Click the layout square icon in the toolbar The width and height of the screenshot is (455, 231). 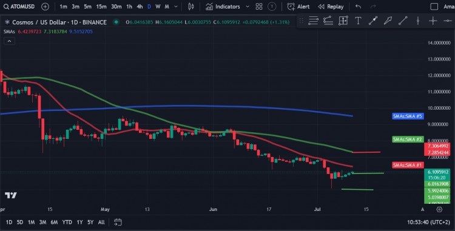[434, 7]
